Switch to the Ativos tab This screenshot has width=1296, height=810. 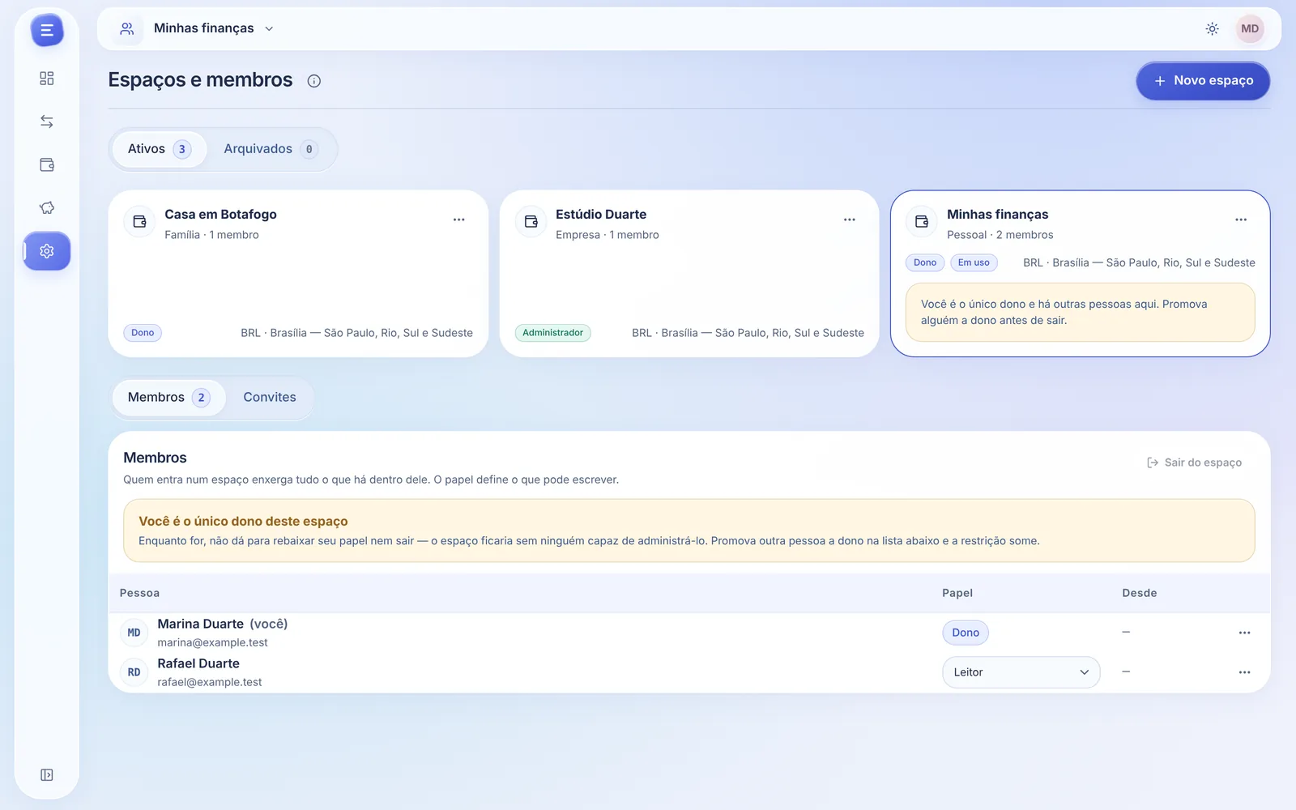pos(159,149)
